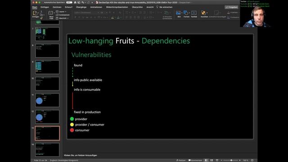Select slide 9 thumbnail
288x162 pixels.
point(47,67)
